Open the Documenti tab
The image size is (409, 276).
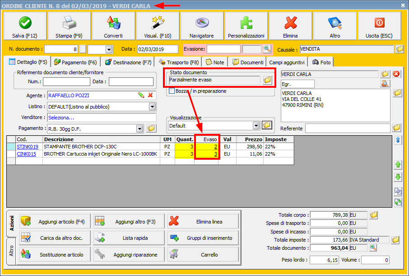pos(248,62)
